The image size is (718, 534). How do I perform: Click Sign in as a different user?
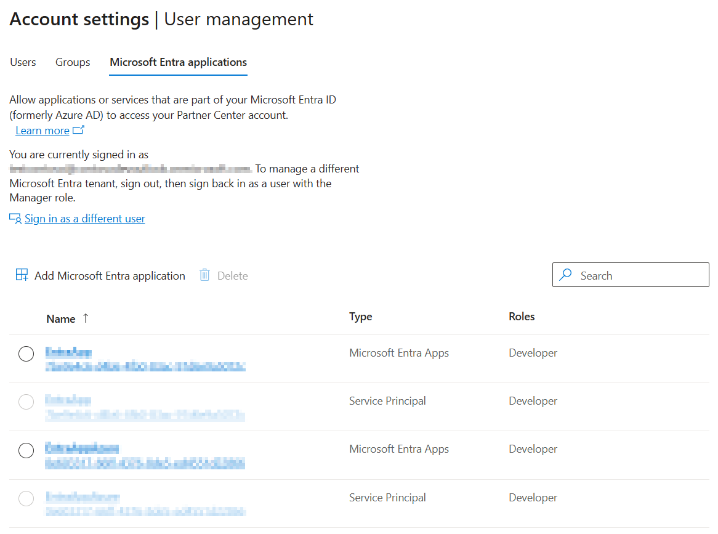click(85, 219)
